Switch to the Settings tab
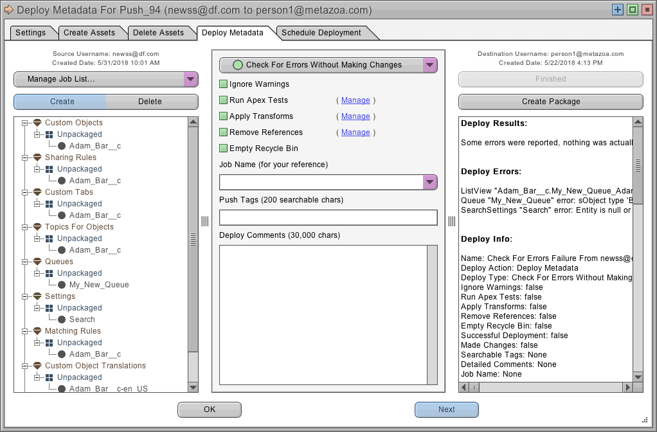This screenshot has height=432, width=657. pyautogui.click(x=31, y=33)
